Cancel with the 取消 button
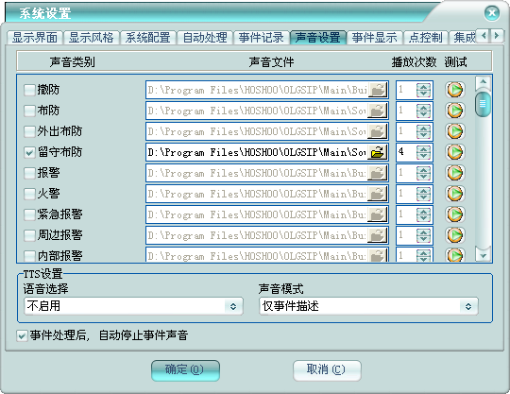Screen dimensions: 510x394 [327, 370]
